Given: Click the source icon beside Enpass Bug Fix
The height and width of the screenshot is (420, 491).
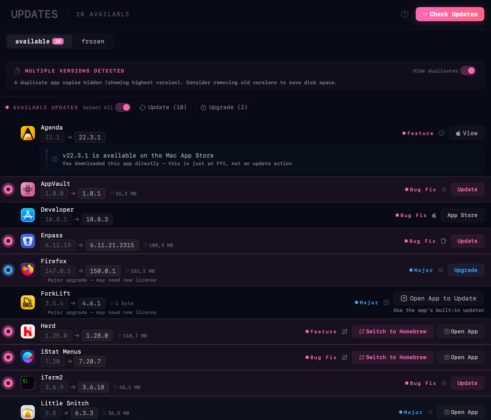Looking at the screenshot, I should tap(443, 241).
